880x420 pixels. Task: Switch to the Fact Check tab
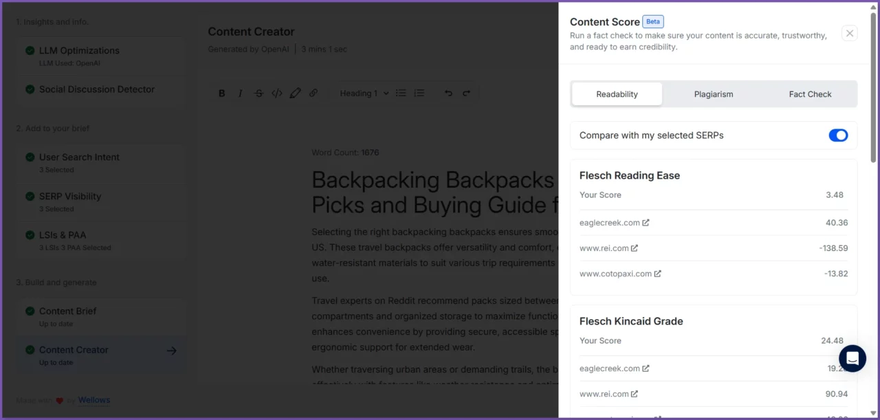pos(810,94)
